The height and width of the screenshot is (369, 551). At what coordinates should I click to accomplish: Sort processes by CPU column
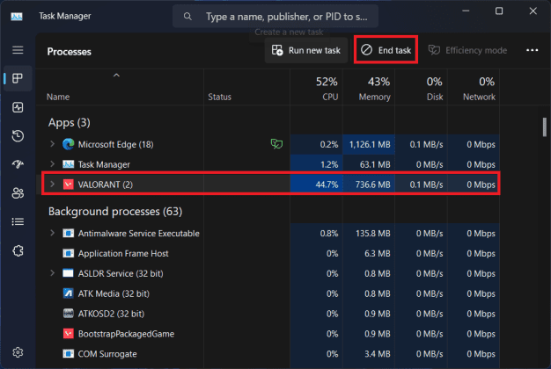tap(324, 89)
